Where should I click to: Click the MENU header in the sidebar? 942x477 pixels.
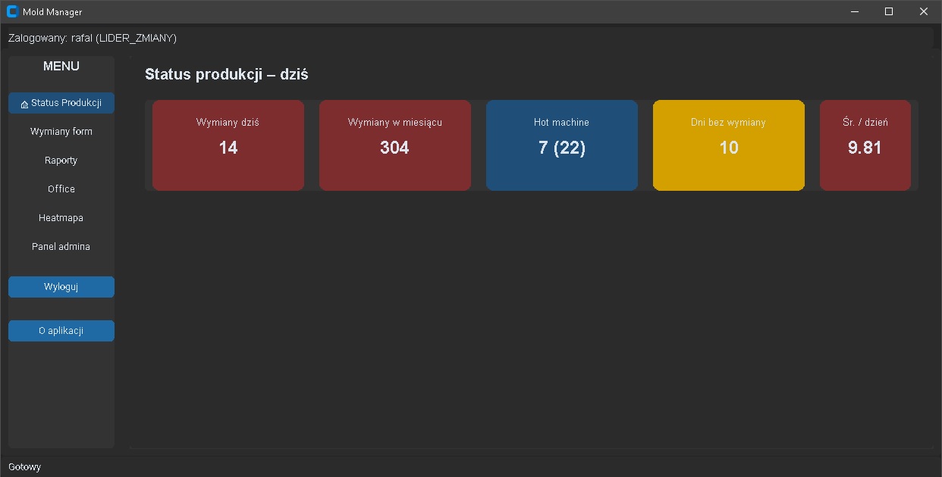coord(61,67)
